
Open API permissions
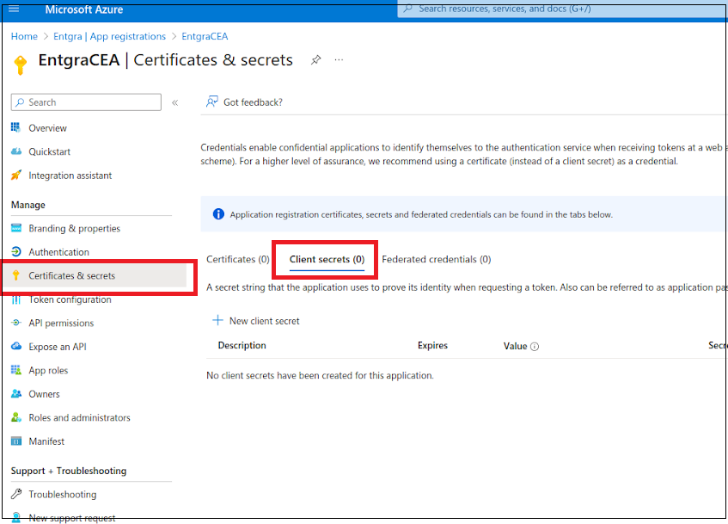(x=61, y=324)
